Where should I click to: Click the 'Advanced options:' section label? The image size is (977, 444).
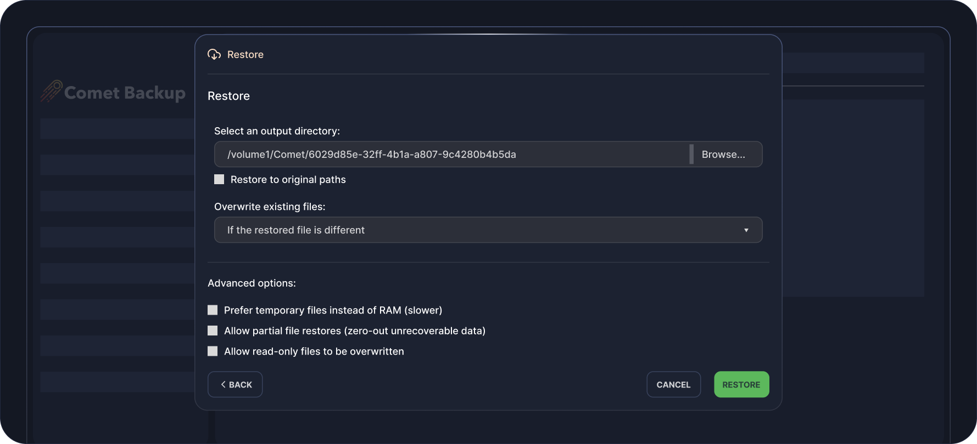[252, 283]
